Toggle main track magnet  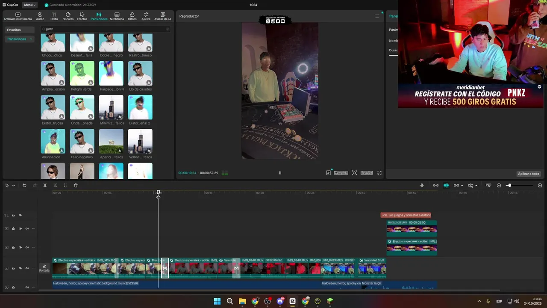coord(436,185)
